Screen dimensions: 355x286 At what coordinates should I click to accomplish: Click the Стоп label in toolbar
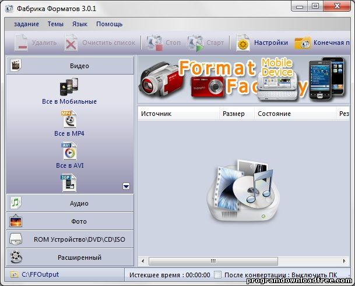pos(173,43)
